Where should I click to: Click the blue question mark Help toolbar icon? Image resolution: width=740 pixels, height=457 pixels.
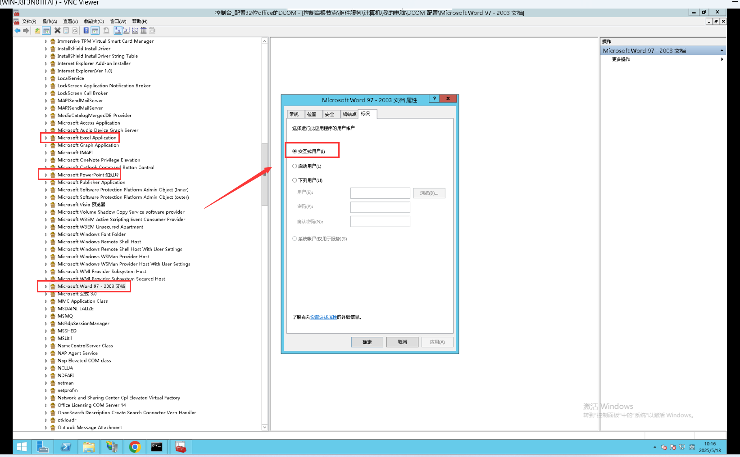click(x=86, y=31)
